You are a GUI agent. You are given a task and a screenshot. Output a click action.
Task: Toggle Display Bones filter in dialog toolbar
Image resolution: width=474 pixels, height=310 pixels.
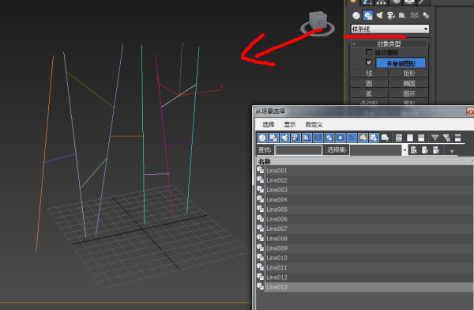(352, 138)
